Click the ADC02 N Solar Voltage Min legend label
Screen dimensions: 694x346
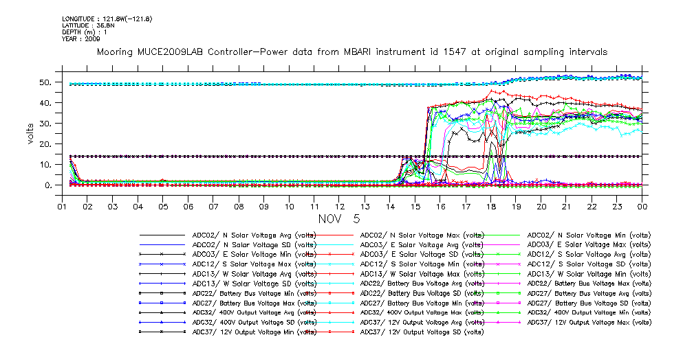pos(588,234)
